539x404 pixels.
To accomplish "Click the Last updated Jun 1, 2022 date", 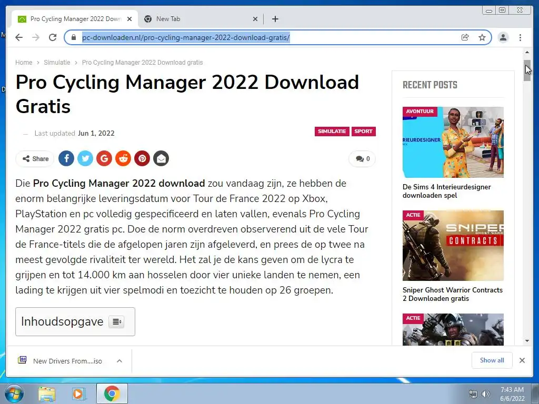I will pyautogui.click(x=96, y=133).
